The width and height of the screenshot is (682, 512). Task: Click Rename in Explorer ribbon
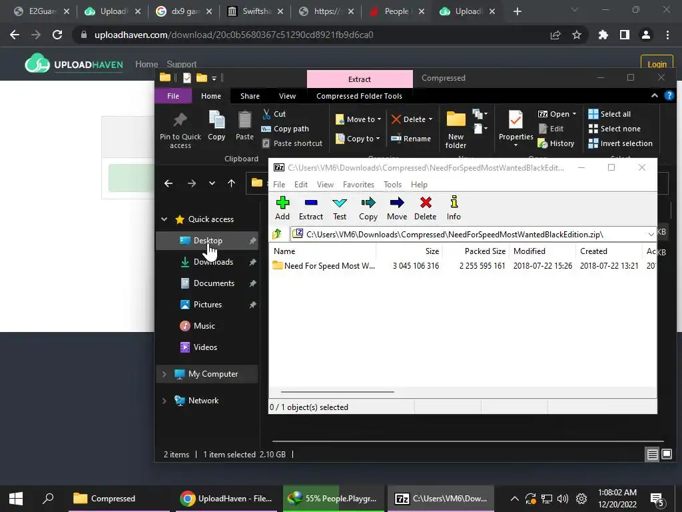point(410,139)
